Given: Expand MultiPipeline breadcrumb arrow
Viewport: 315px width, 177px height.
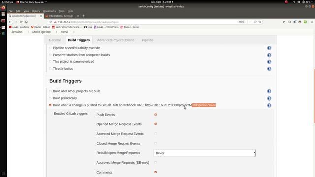Looking at the screenshot, I should [x=57, y=32].
